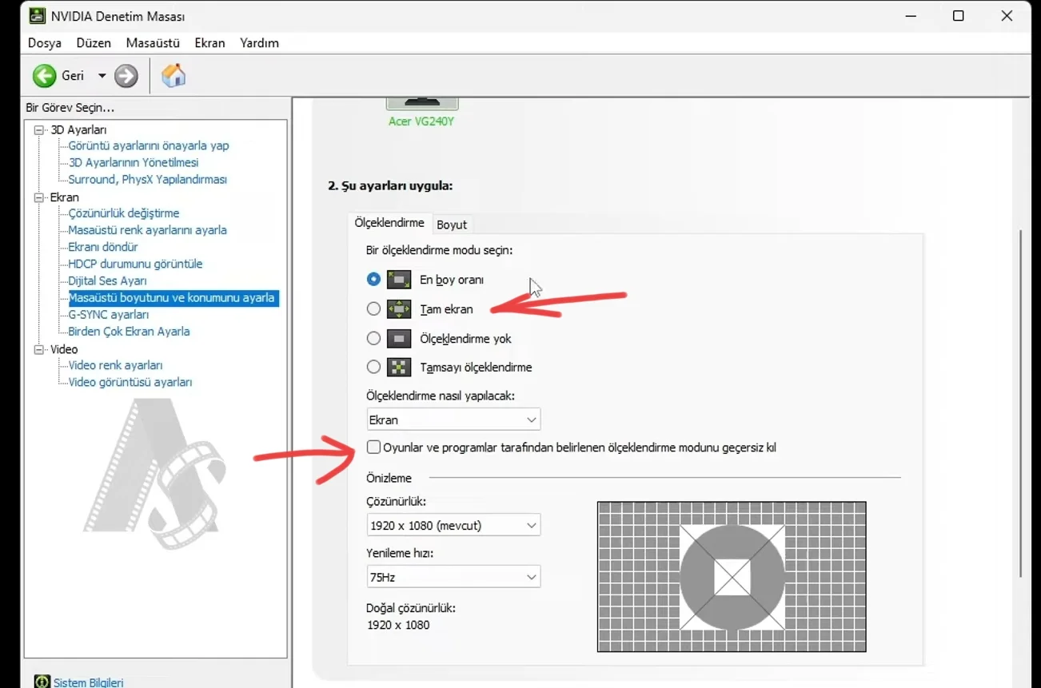Switch to the Ölçeklendirme tab
Viewport: 1041px width, 688px height.
pyautogui.click(x=389, y=223)
